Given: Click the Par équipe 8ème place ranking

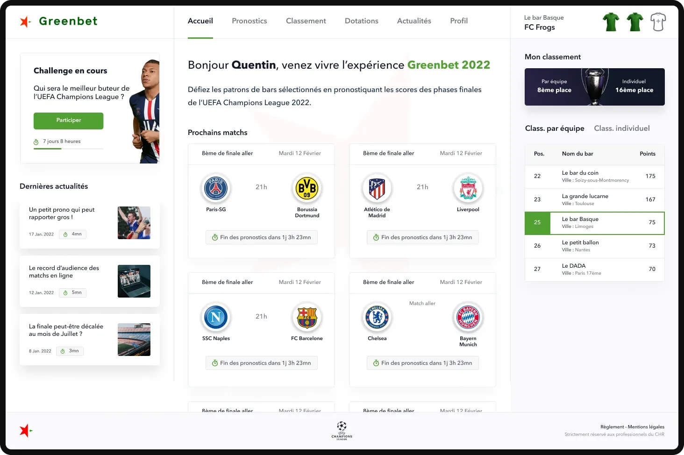Looking at the screenshot, I should (554, 86).
